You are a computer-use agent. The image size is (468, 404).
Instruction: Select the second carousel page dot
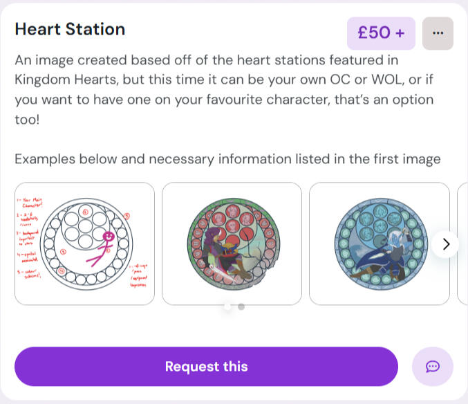coord(241,306)
